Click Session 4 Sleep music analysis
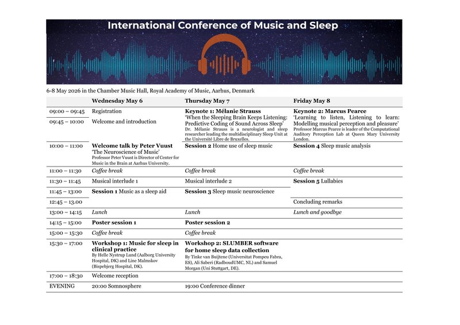This screenshot has height=325, width=460. pos(332,146)
